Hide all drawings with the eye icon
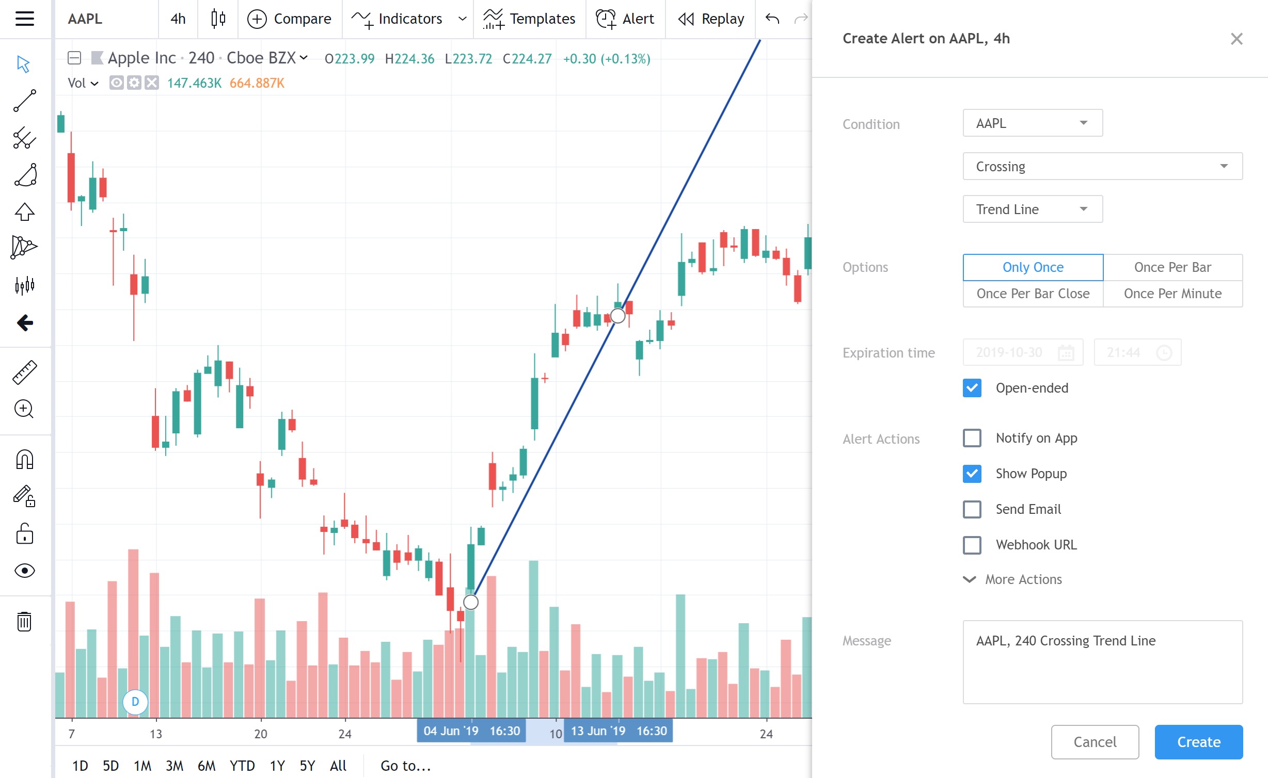The image size is (1268, 778). 24,571
